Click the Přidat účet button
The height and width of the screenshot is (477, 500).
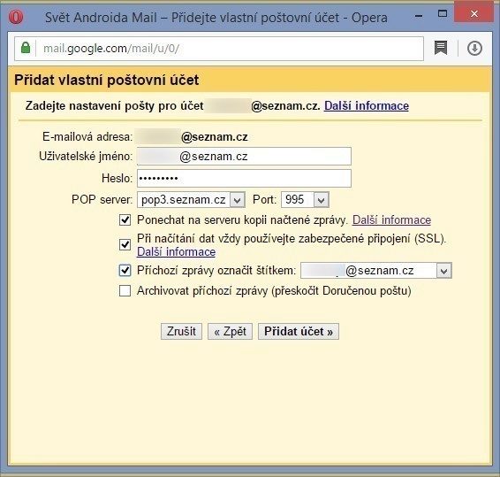299,331
